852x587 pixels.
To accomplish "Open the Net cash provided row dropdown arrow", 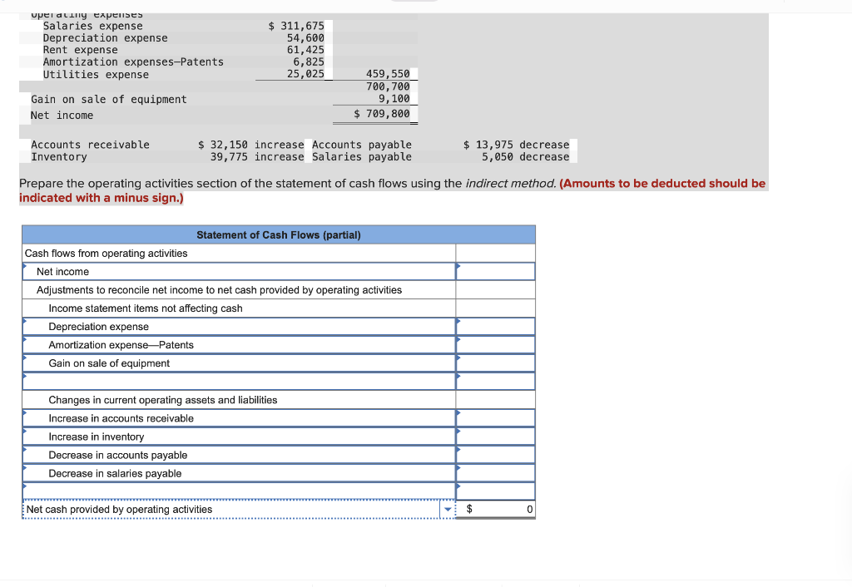I will 448,509.
